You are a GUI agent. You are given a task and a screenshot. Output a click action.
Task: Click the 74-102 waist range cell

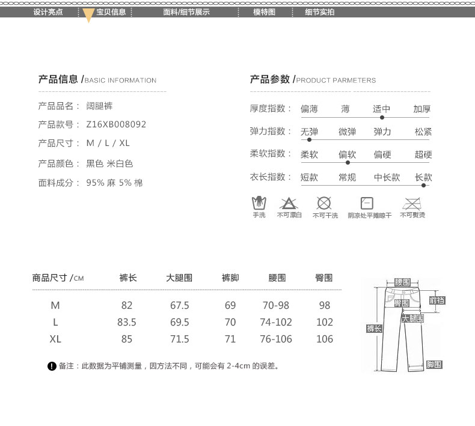pyautogui.click(x=275, y=322)
